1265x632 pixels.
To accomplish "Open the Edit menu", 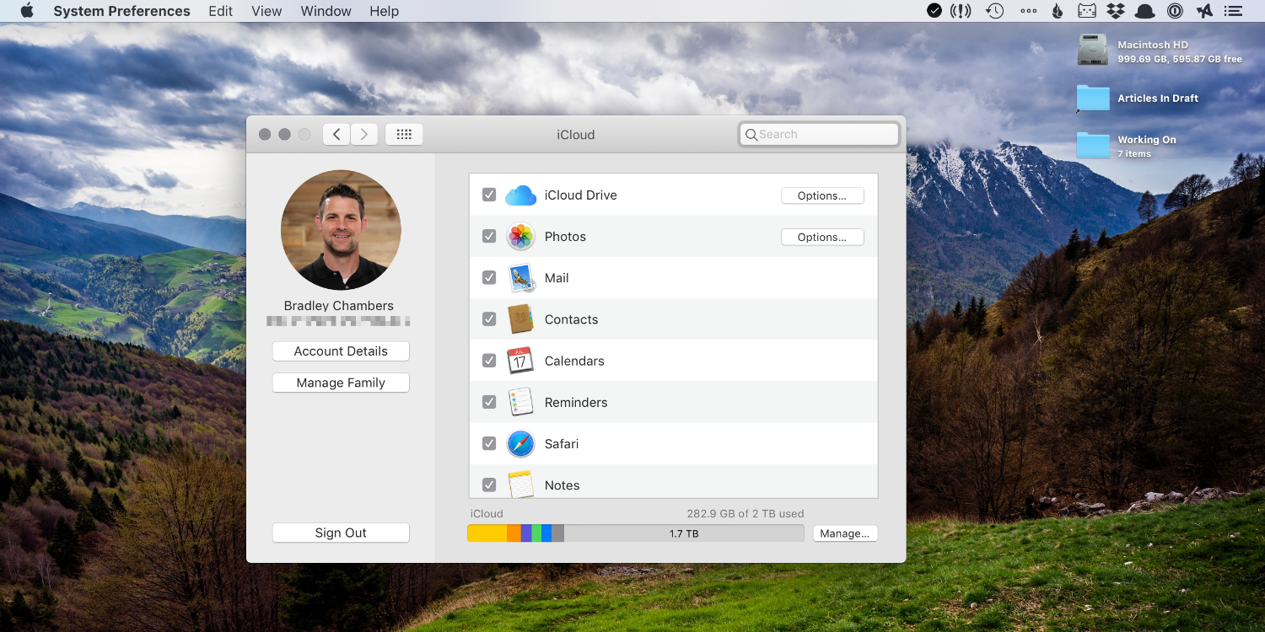I will [x=221, y=11].
